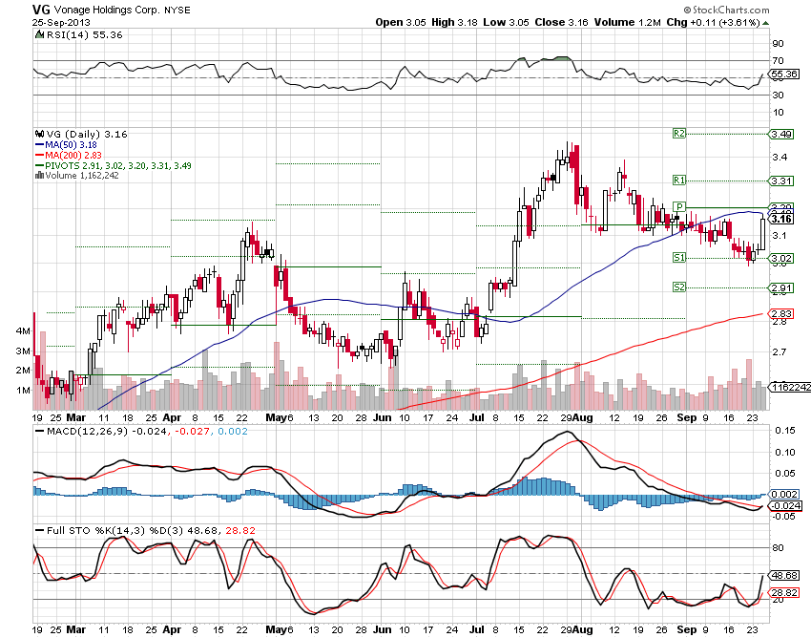811x638 pixels.
Task: Click the -0.024 MACD value tag
Action: pyautogui.click(x=785, y=505)
